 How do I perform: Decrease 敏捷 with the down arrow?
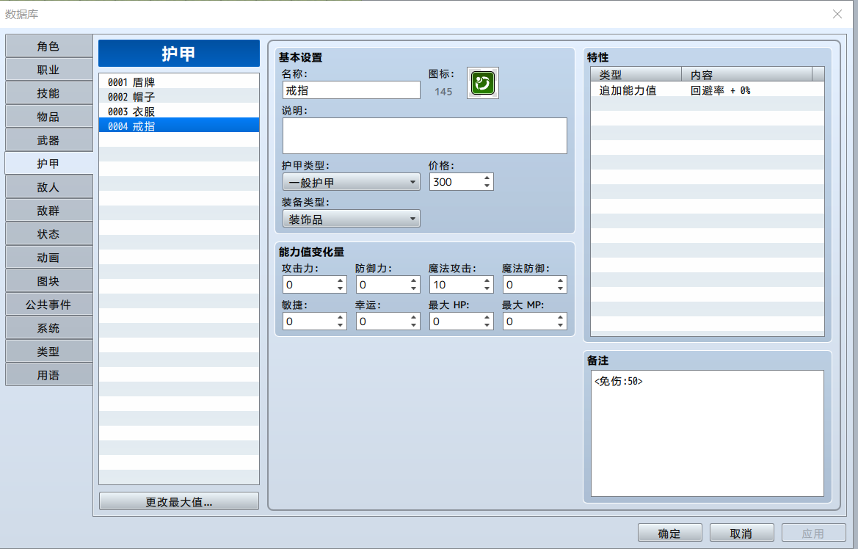click(x=341, y=325)
